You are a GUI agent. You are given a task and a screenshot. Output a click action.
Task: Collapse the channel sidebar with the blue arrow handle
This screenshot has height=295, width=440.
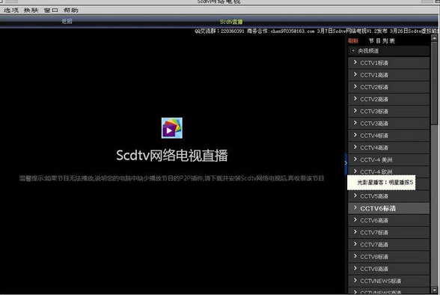[x=346, y=163]
